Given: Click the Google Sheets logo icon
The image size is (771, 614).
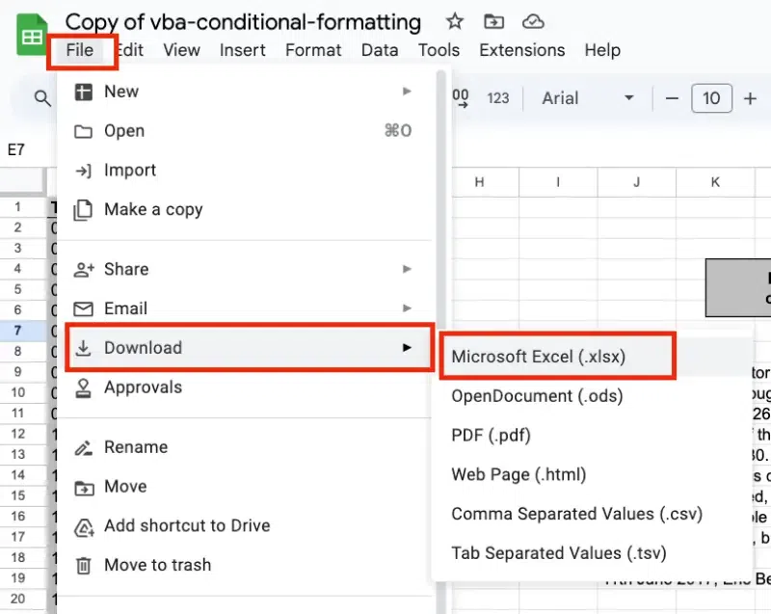Looking at the screenshot, I should 32,37.
